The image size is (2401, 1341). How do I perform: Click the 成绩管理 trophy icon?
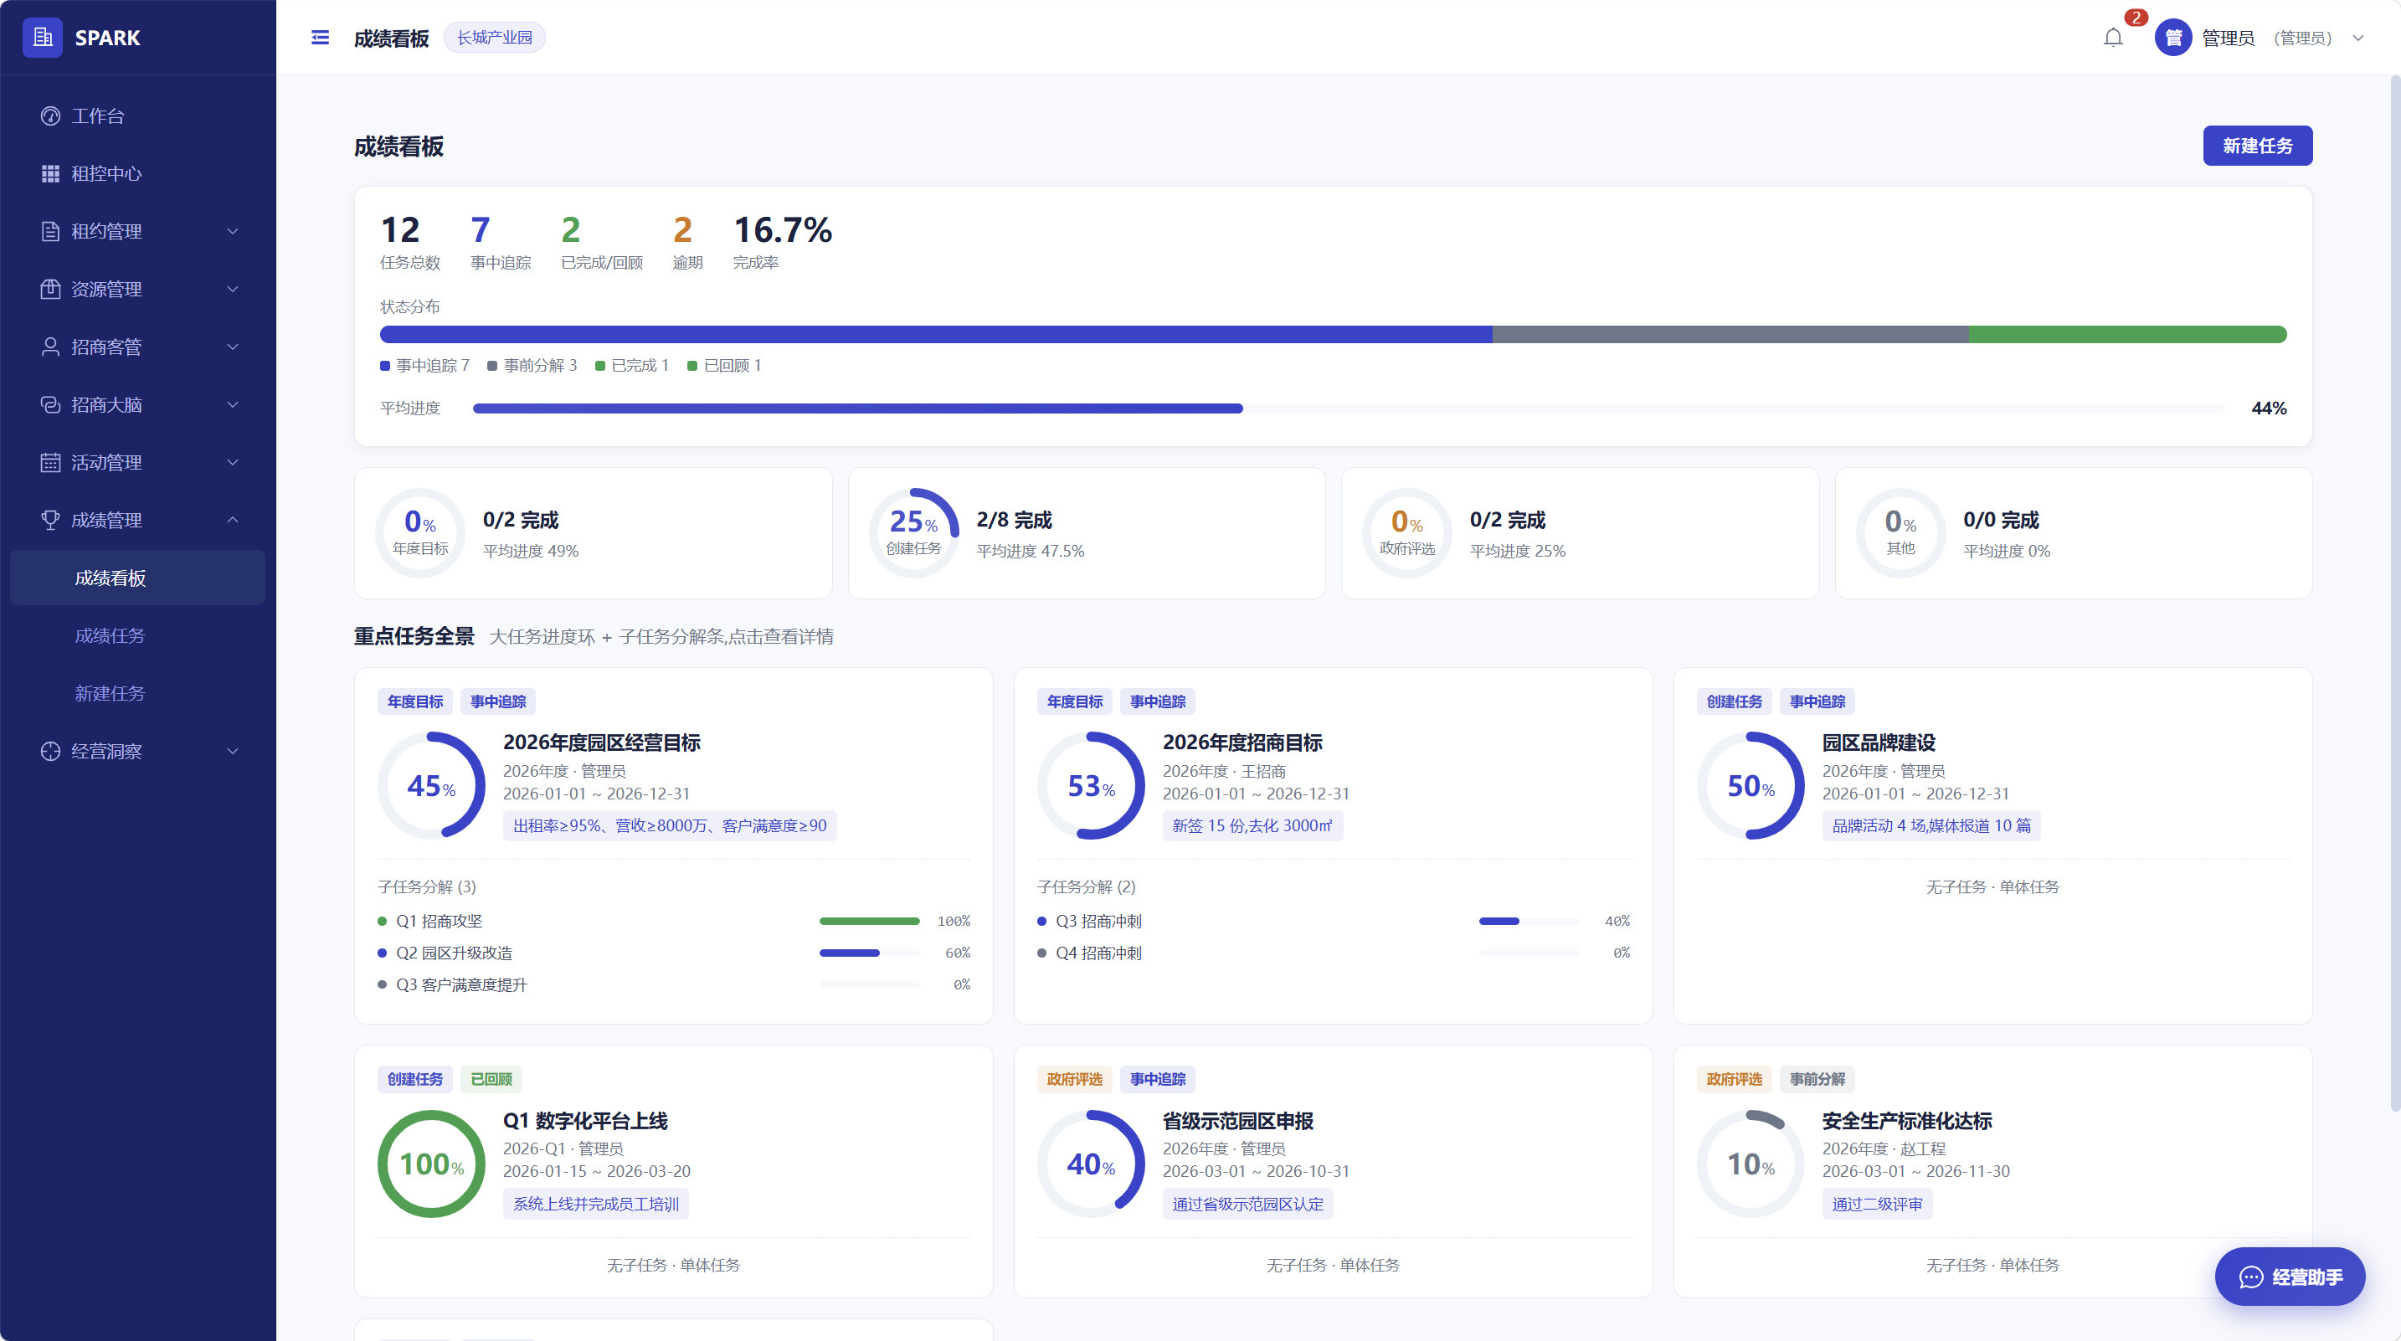[50, 520]
